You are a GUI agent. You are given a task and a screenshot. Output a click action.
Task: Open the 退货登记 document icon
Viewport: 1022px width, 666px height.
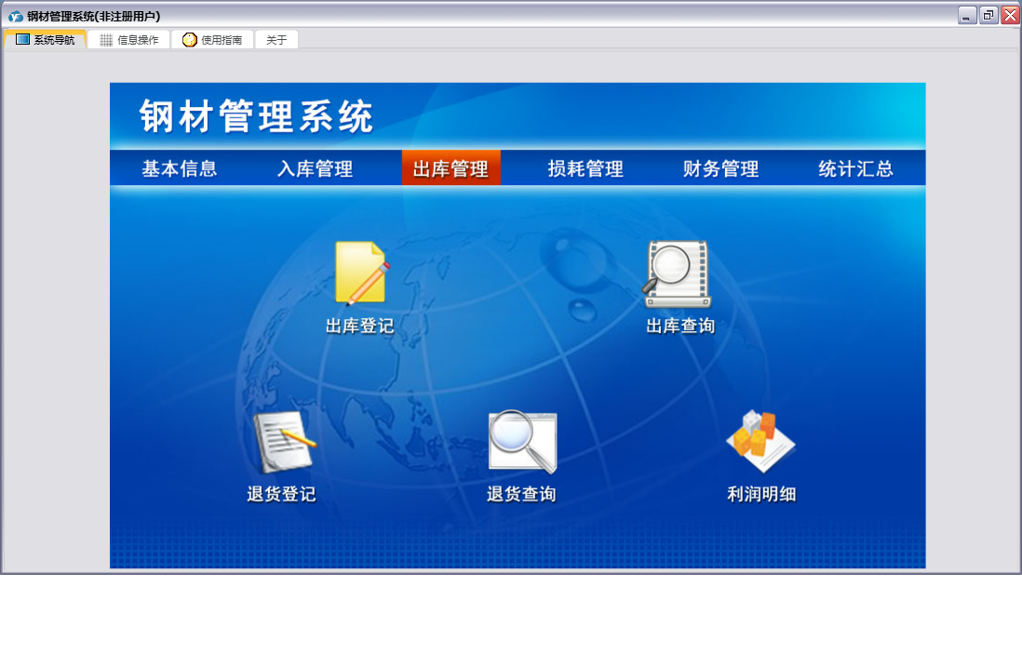[284, 442]
